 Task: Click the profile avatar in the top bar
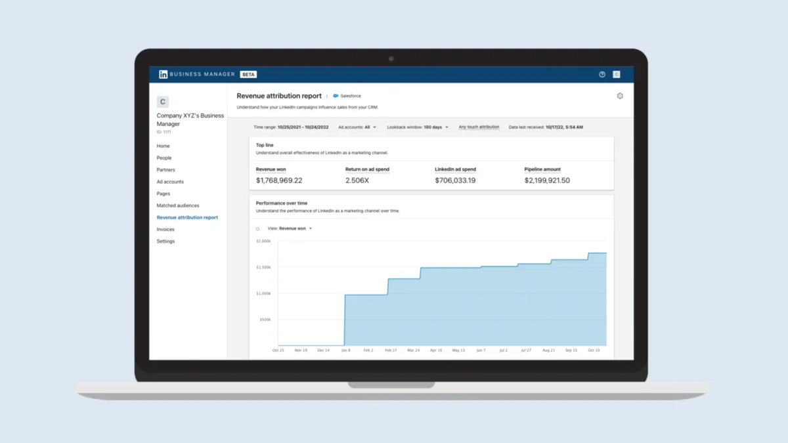[616, 74]
